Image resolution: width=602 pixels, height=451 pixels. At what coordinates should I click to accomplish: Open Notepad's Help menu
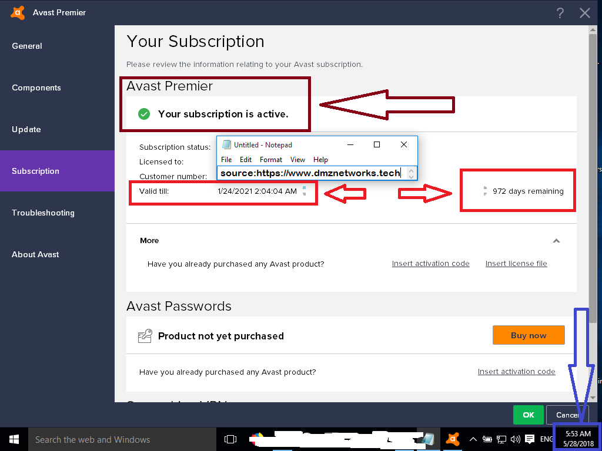(x=320, y=160)
